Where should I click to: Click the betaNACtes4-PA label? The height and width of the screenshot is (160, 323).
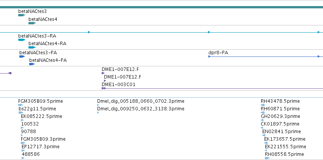[48, 60]
